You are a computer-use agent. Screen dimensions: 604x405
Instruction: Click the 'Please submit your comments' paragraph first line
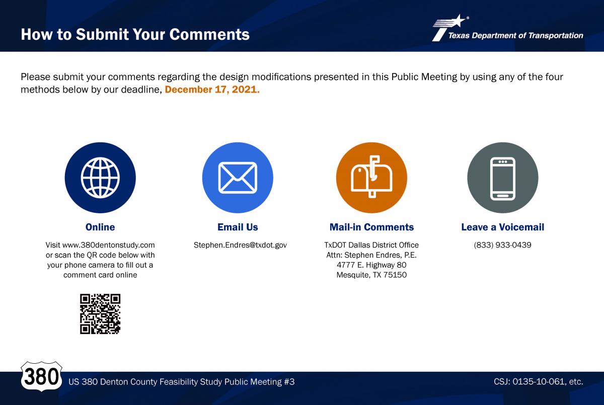[x=292, y=77]
